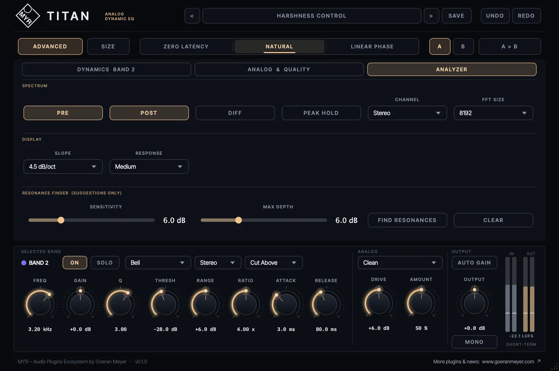
Task: Click the Sensitivity slider handle
Action: point(61,220)
